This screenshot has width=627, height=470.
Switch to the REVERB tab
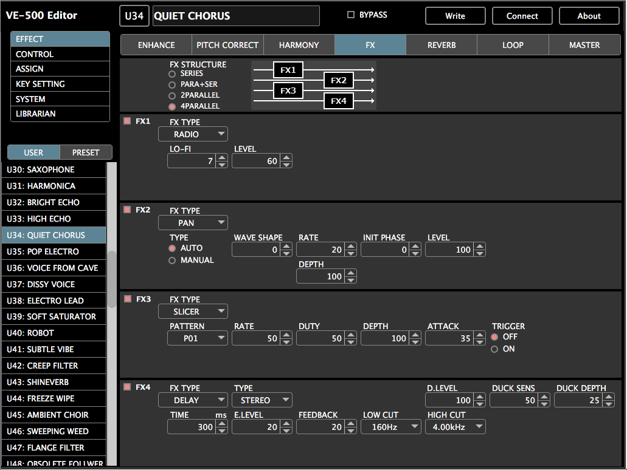pos(442,45)
